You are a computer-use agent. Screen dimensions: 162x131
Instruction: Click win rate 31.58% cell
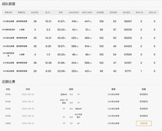point(62,63)
